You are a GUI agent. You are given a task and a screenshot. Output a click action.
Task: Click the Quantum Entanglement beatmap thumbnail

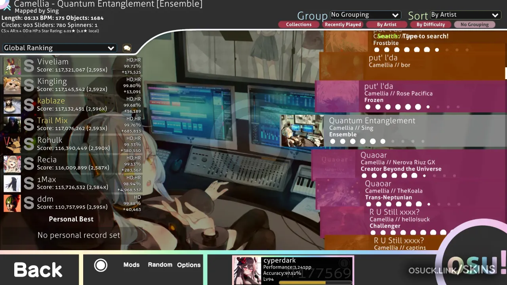302,131
